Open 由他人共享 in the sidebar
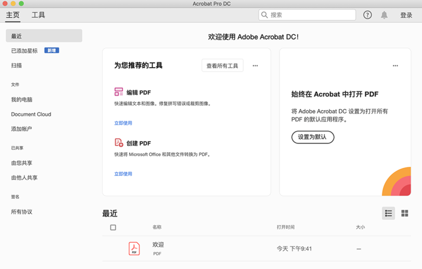 click(24, 178)
